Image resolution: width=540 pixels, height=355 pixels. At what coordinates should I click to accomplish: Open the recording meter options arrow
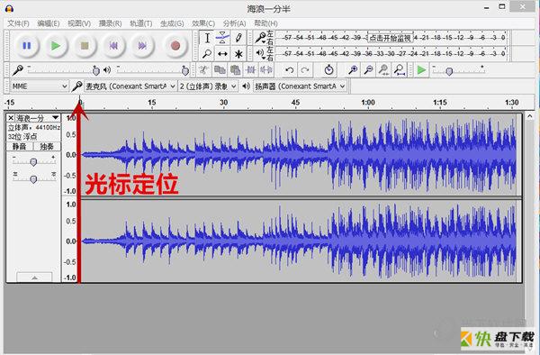(264, 42)
